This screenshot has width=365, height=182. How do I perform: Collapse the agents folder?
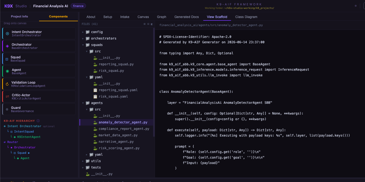tap(83, 103)
